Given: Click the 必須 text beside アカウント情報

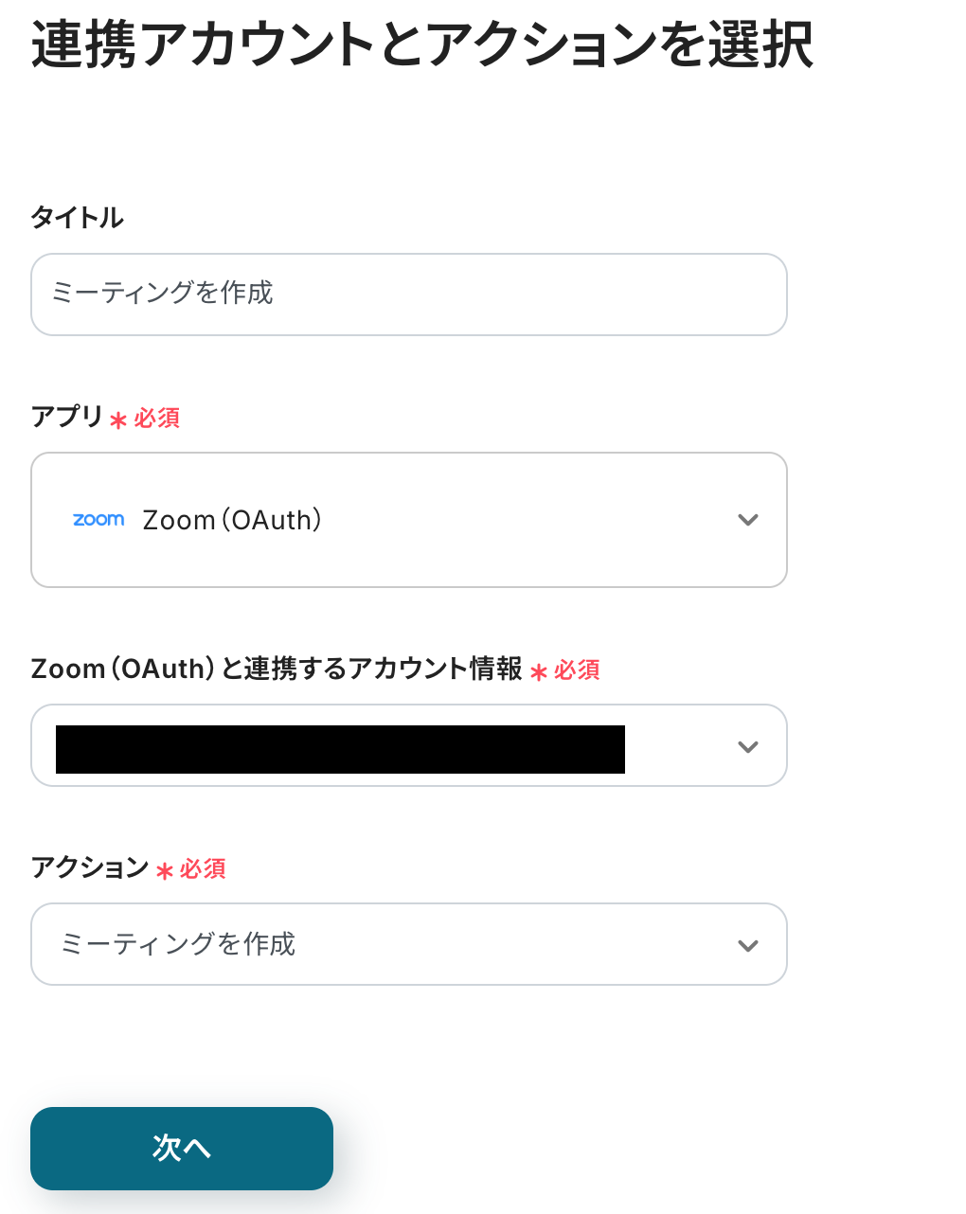Looking at the screenshot, I should coord(577,670).
